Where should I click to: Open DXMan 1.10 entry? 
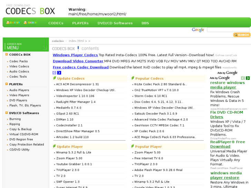click(x=65, y=119)
